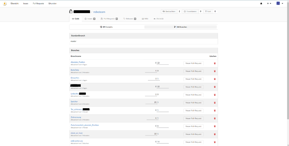Switch to the Wiki tab
This screenshot has height=146, width=289.
pyautogui.click(x=145, y=19)
